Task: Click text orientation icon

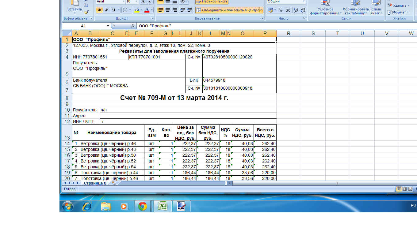Action: click(183, 2)
